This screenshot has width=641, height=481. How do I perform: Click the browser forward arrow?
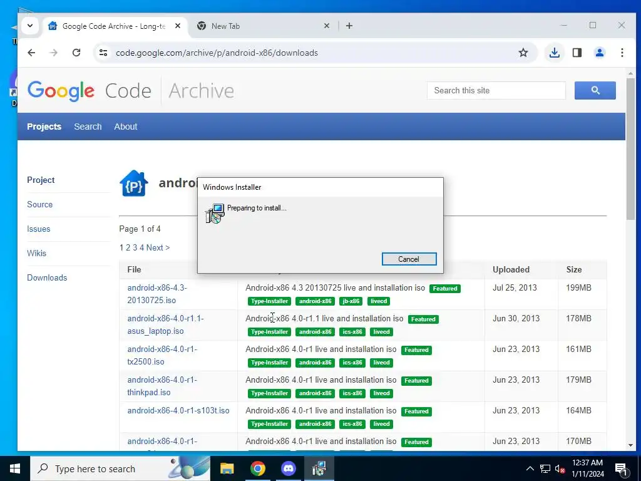54,53
